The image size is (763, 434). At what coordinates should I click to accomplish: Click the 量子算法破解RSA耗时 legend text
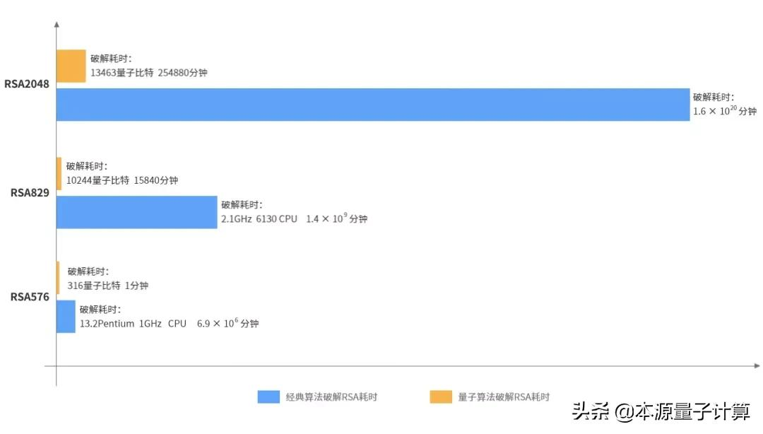[504, 397]
